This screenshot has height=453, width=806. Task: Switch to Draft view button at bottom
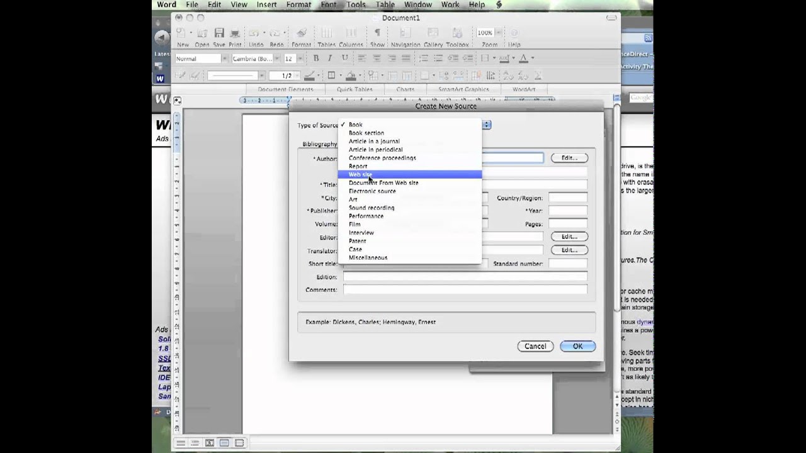pos(181,443)
